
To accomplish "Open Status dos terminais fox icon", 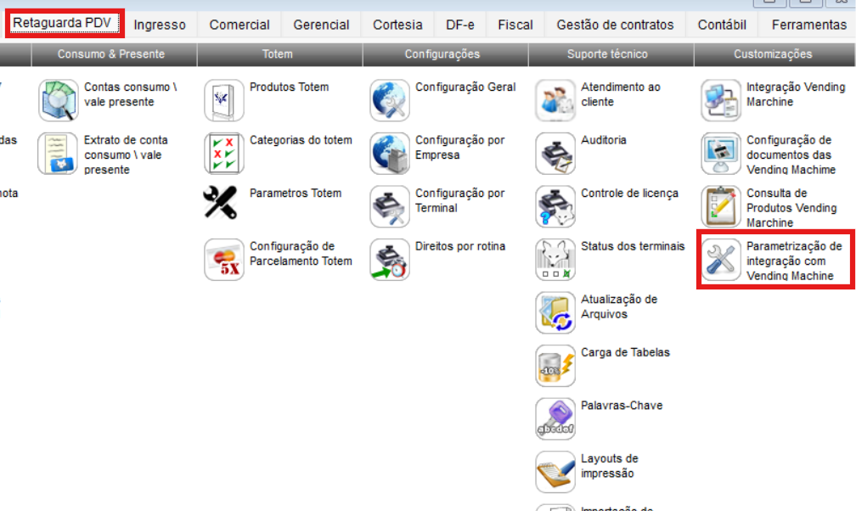I will (555, 260).
